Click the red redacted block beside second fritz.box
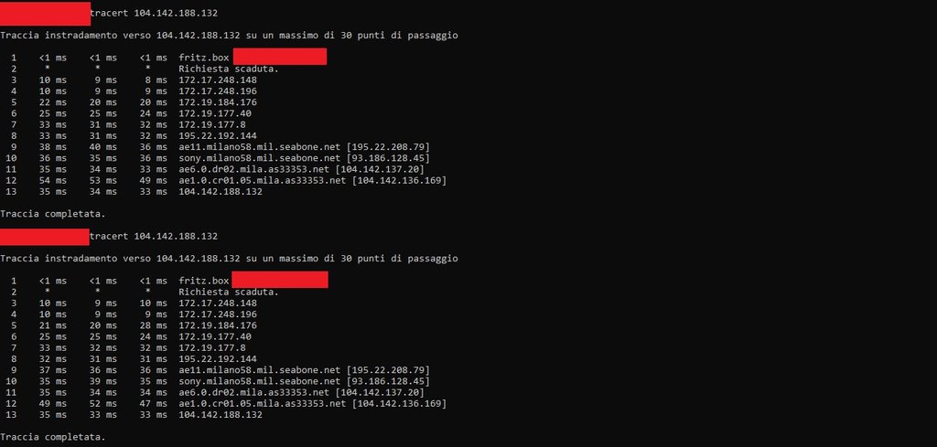This screenshot has width=937, height=447. 280,281
